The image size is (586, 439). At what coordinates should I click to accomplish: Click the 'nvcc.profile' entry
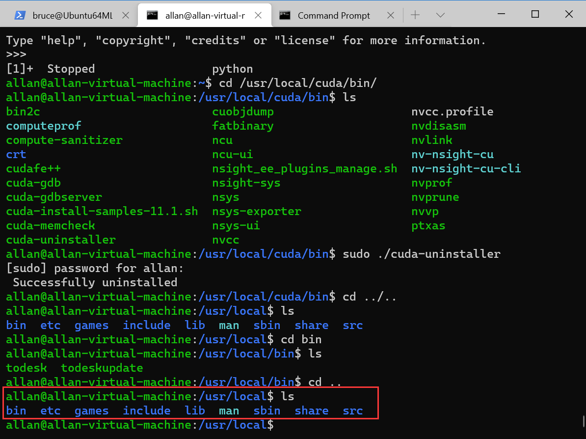click(452, 111)
